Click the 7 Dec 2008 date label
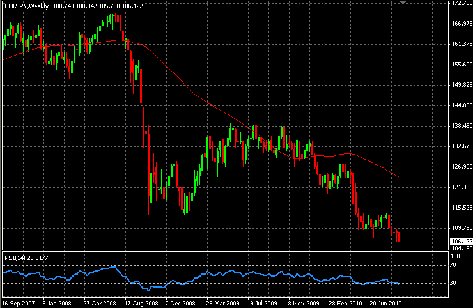473x308 pixels. point(180,303)
